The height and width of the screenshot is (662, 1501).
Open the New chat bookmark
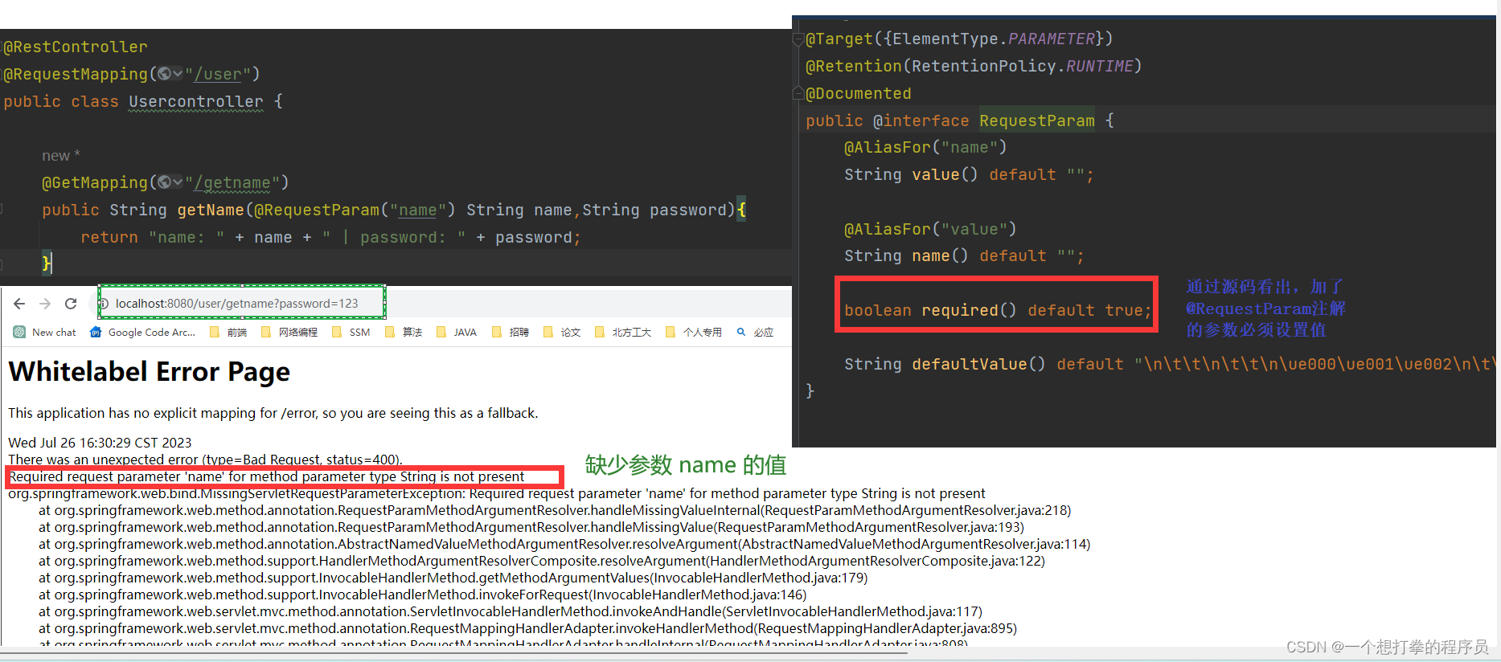point(44,332)
